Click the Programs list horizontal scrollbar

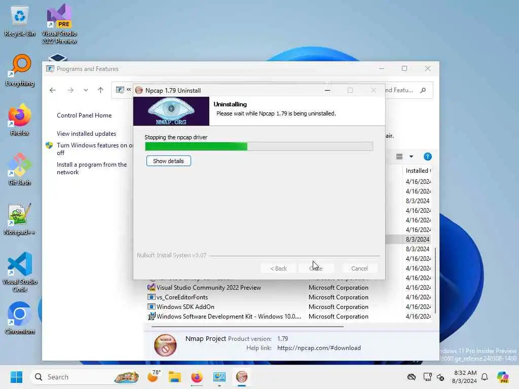(247, 327)
